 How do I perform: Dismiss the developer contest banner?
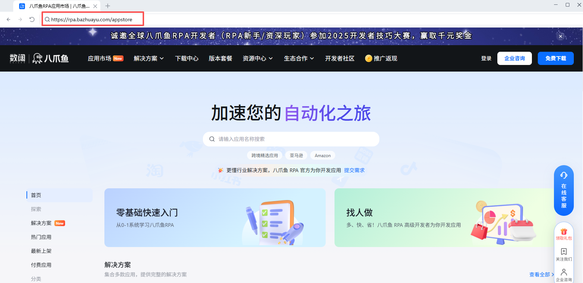[x=561, y=36]
